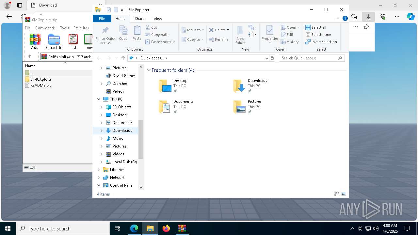The image size is (418, 235).
Task: Click Select none in ribbon
Action: [x=318, y=35]
